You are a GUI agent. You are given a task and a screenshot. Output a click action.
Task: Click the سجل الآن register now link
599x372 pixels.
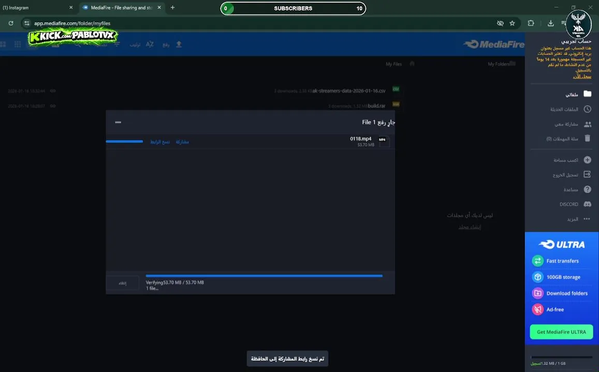[582, 76]
